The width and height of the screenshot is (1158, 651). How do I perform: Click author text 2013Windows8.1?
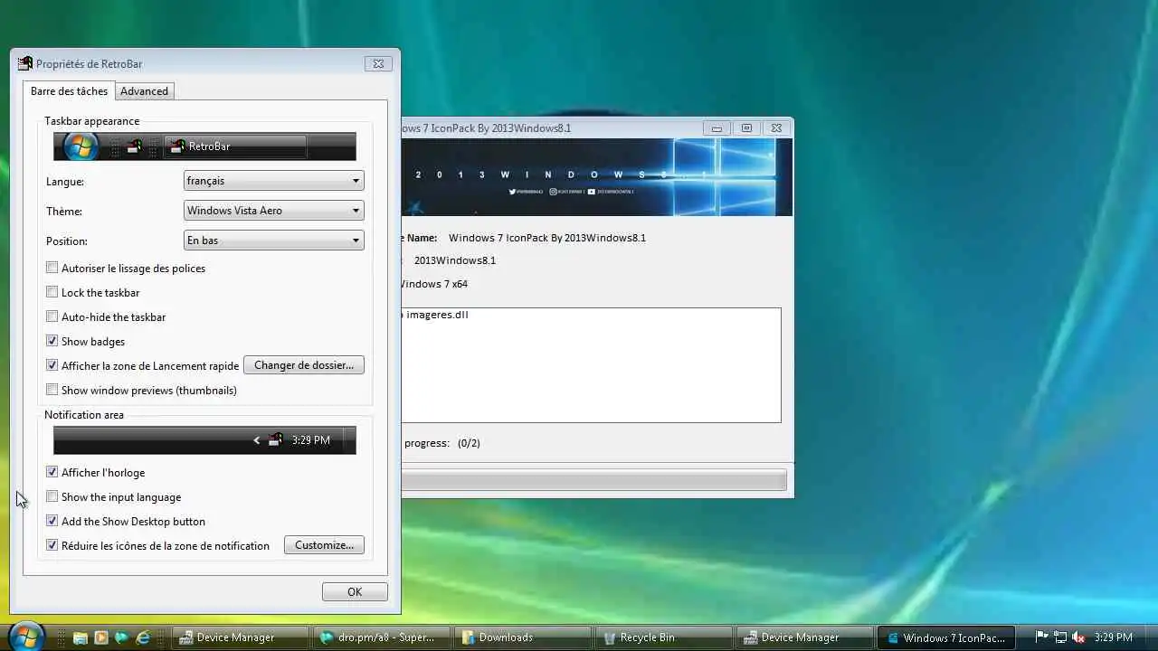pyautogui.click(x=455, y=260)
